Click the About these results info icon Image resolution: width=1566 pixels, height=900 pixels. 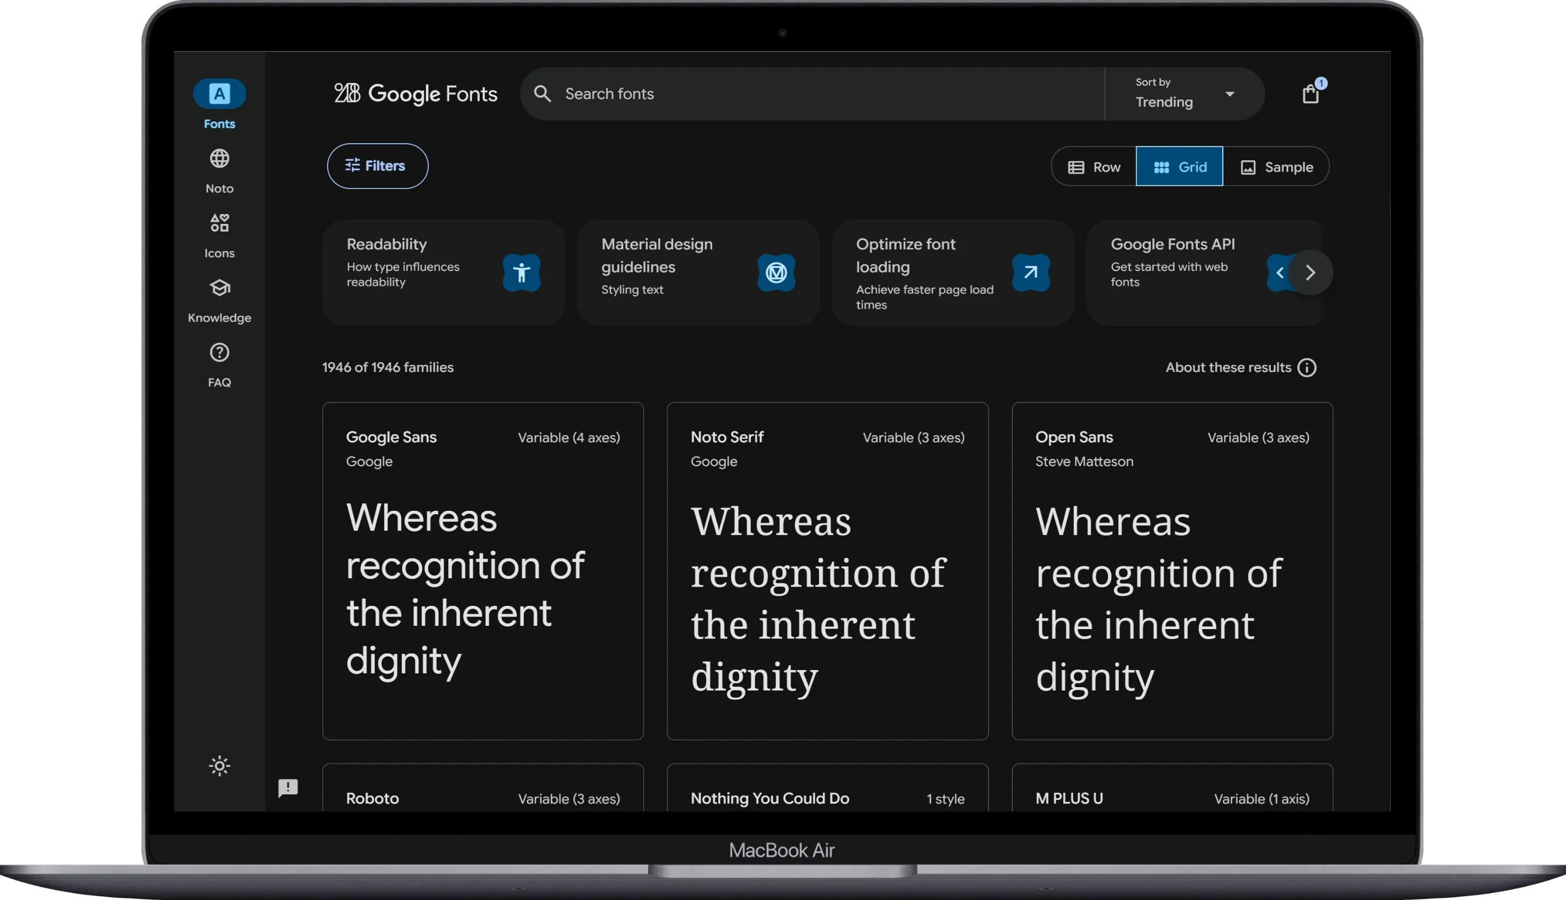[x=1306, y=368]
